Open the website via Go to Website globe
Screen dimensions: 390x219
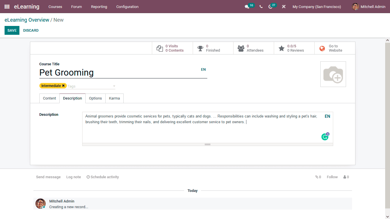point(322,48)
